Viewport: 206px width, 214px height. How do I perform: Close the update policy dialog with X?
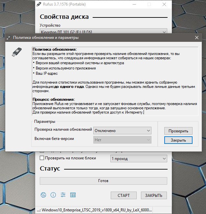click(197, 38)
